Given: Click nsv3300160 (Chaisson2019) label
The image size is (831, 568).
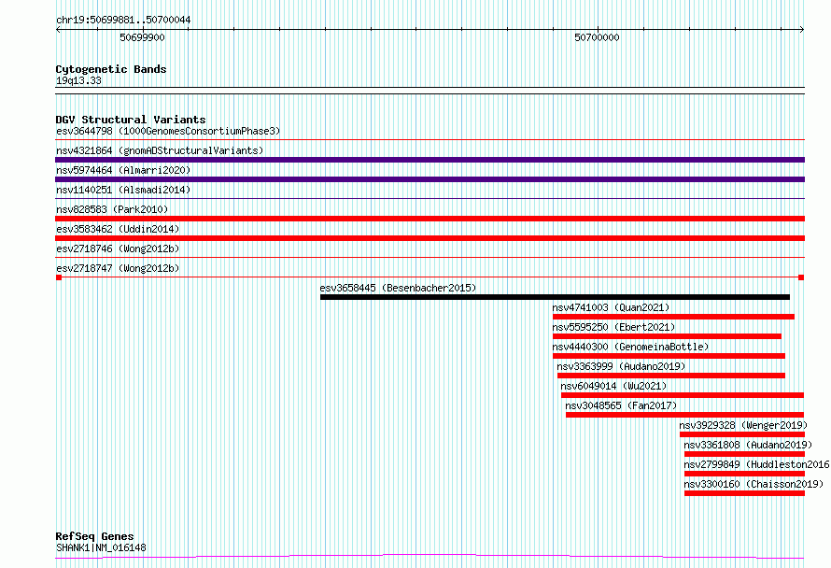Looking at the screenshot, I should coord(754,484).
